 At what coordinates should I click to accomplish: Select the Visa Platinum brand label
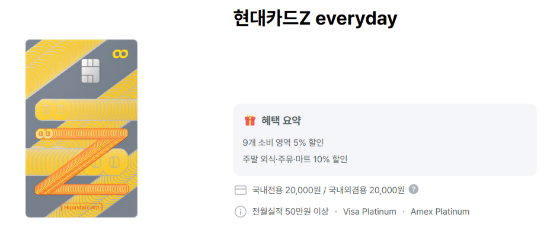point(369,212)
